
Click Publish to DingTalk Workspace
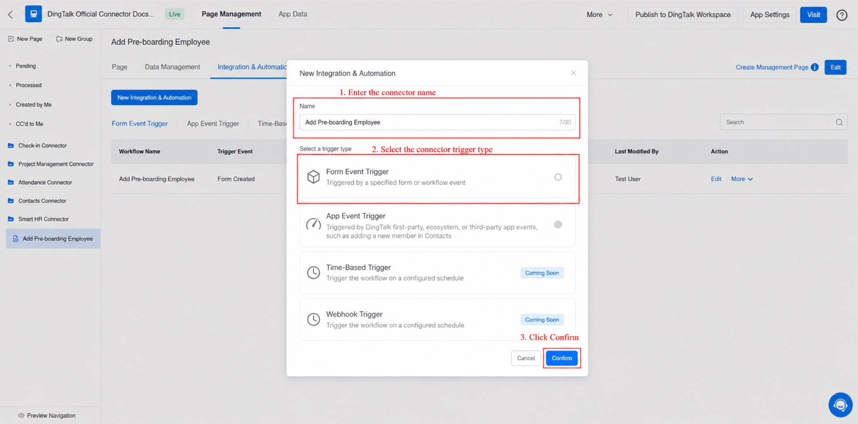(683, 15)
